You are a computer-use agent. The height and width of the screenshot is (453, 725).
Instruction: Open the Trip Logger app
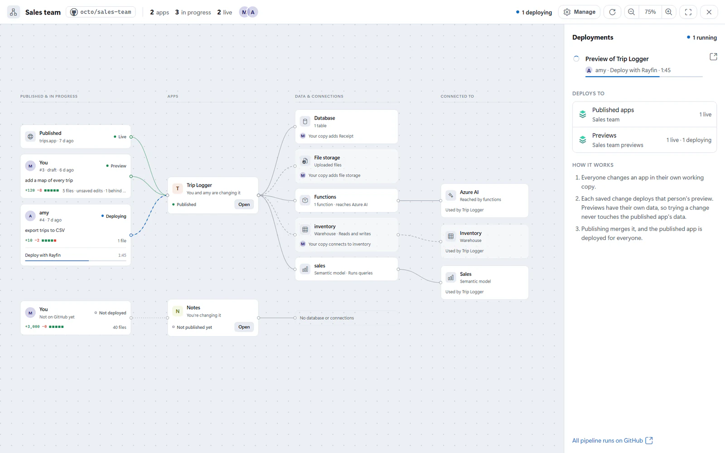tap(244, 204)
